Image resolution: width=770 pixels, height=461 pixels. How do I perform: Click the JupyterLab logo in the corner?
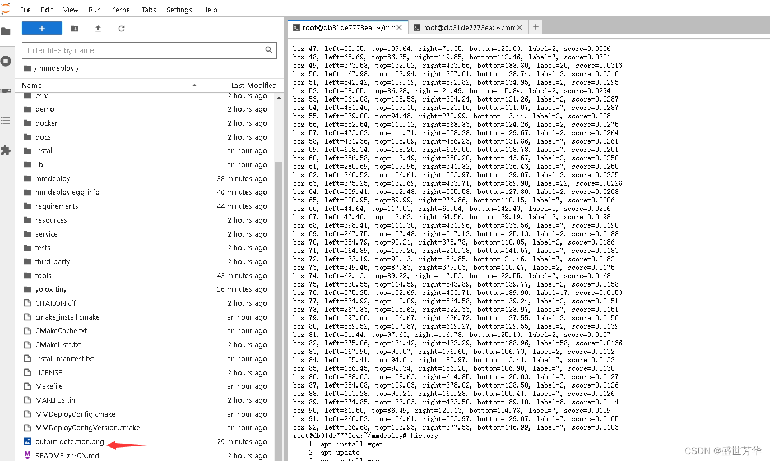click(x=7, y=9)
